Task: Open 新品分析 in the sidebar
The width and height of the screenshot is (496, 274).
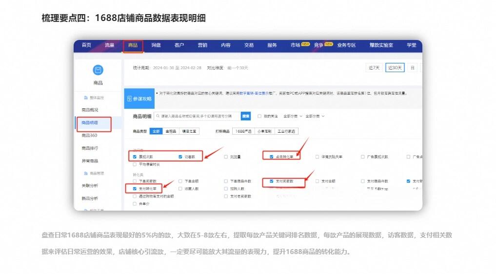Action: [90, 198]
